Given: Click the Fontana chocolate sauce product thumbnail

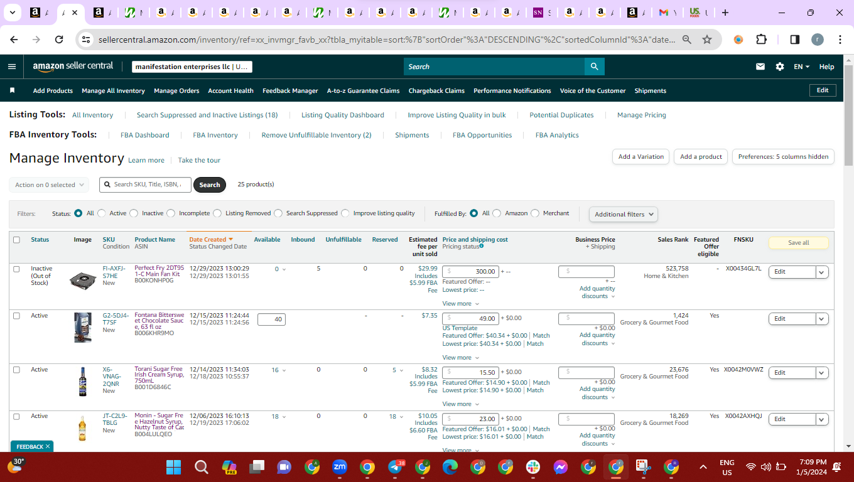Looking at the screenshot, I should [x=82, y=328].
